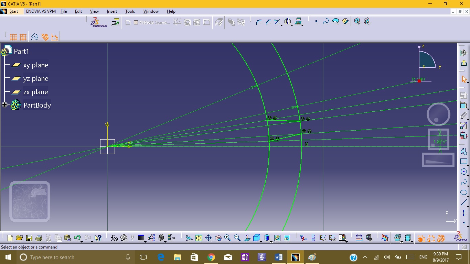Open the Undo history dropdown arrow
Viewport: 470px width, 264px height.
(82, 241)
